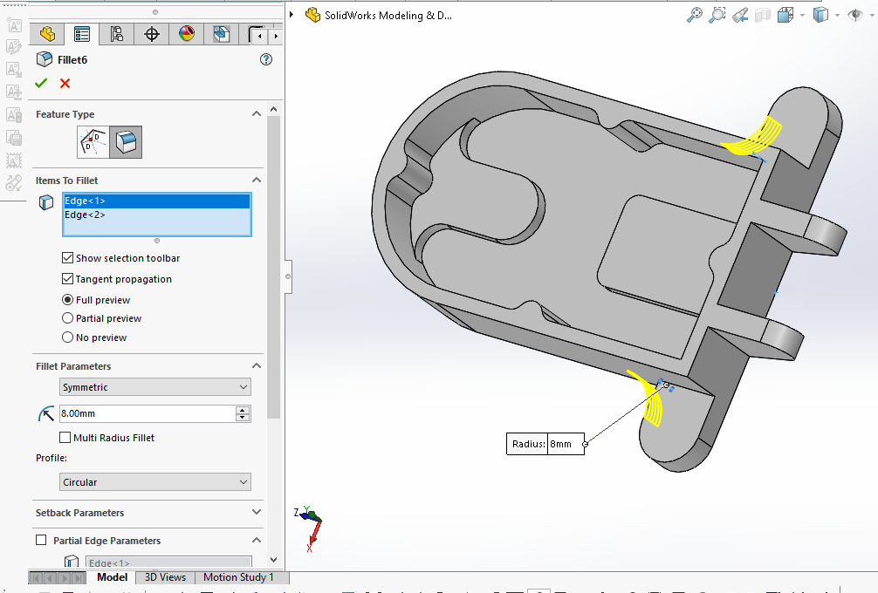Open the DisplayManager color ball tab
This screenshot has width=878, height=593.
click(x=187, y=34)
